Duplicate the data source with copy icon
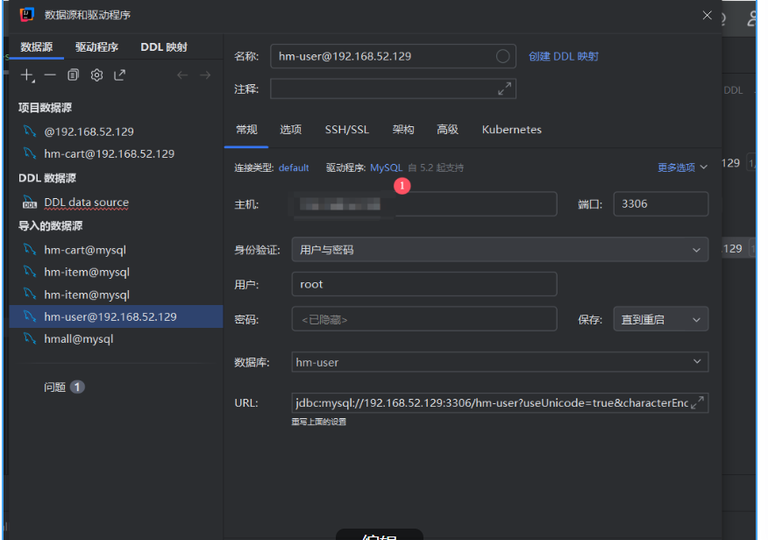The width and height of the screenshot is (768, 540). [x=73, y=75]
